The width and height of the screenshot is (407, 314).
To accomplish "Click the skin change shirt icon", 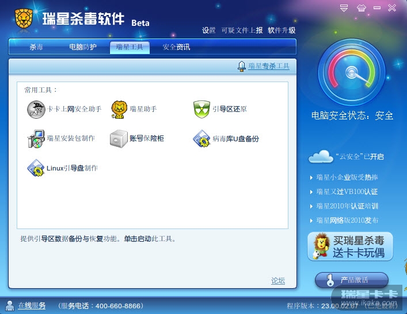I will click(x=362, y=8).
